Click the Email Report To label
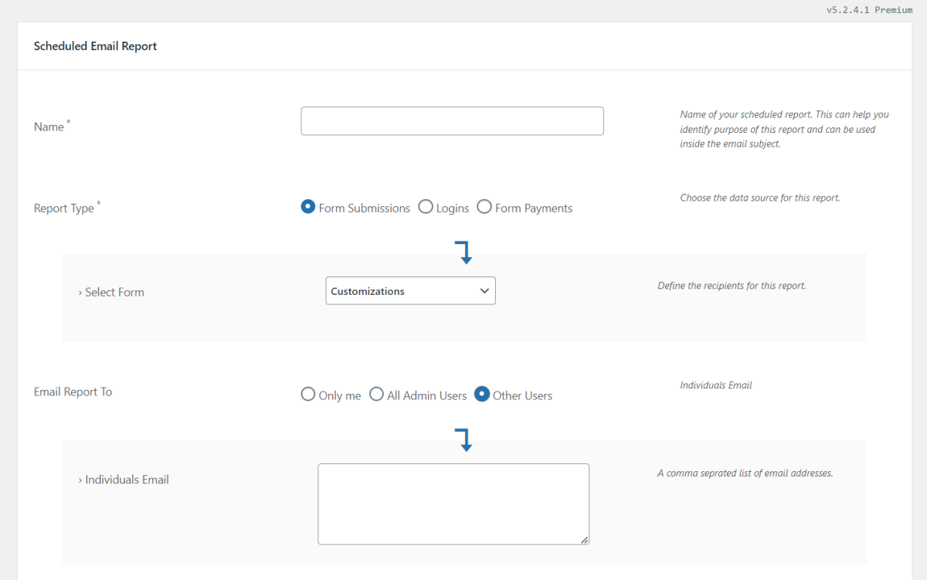The width and height of the screenshot is (927, 580). click(73, 392)
